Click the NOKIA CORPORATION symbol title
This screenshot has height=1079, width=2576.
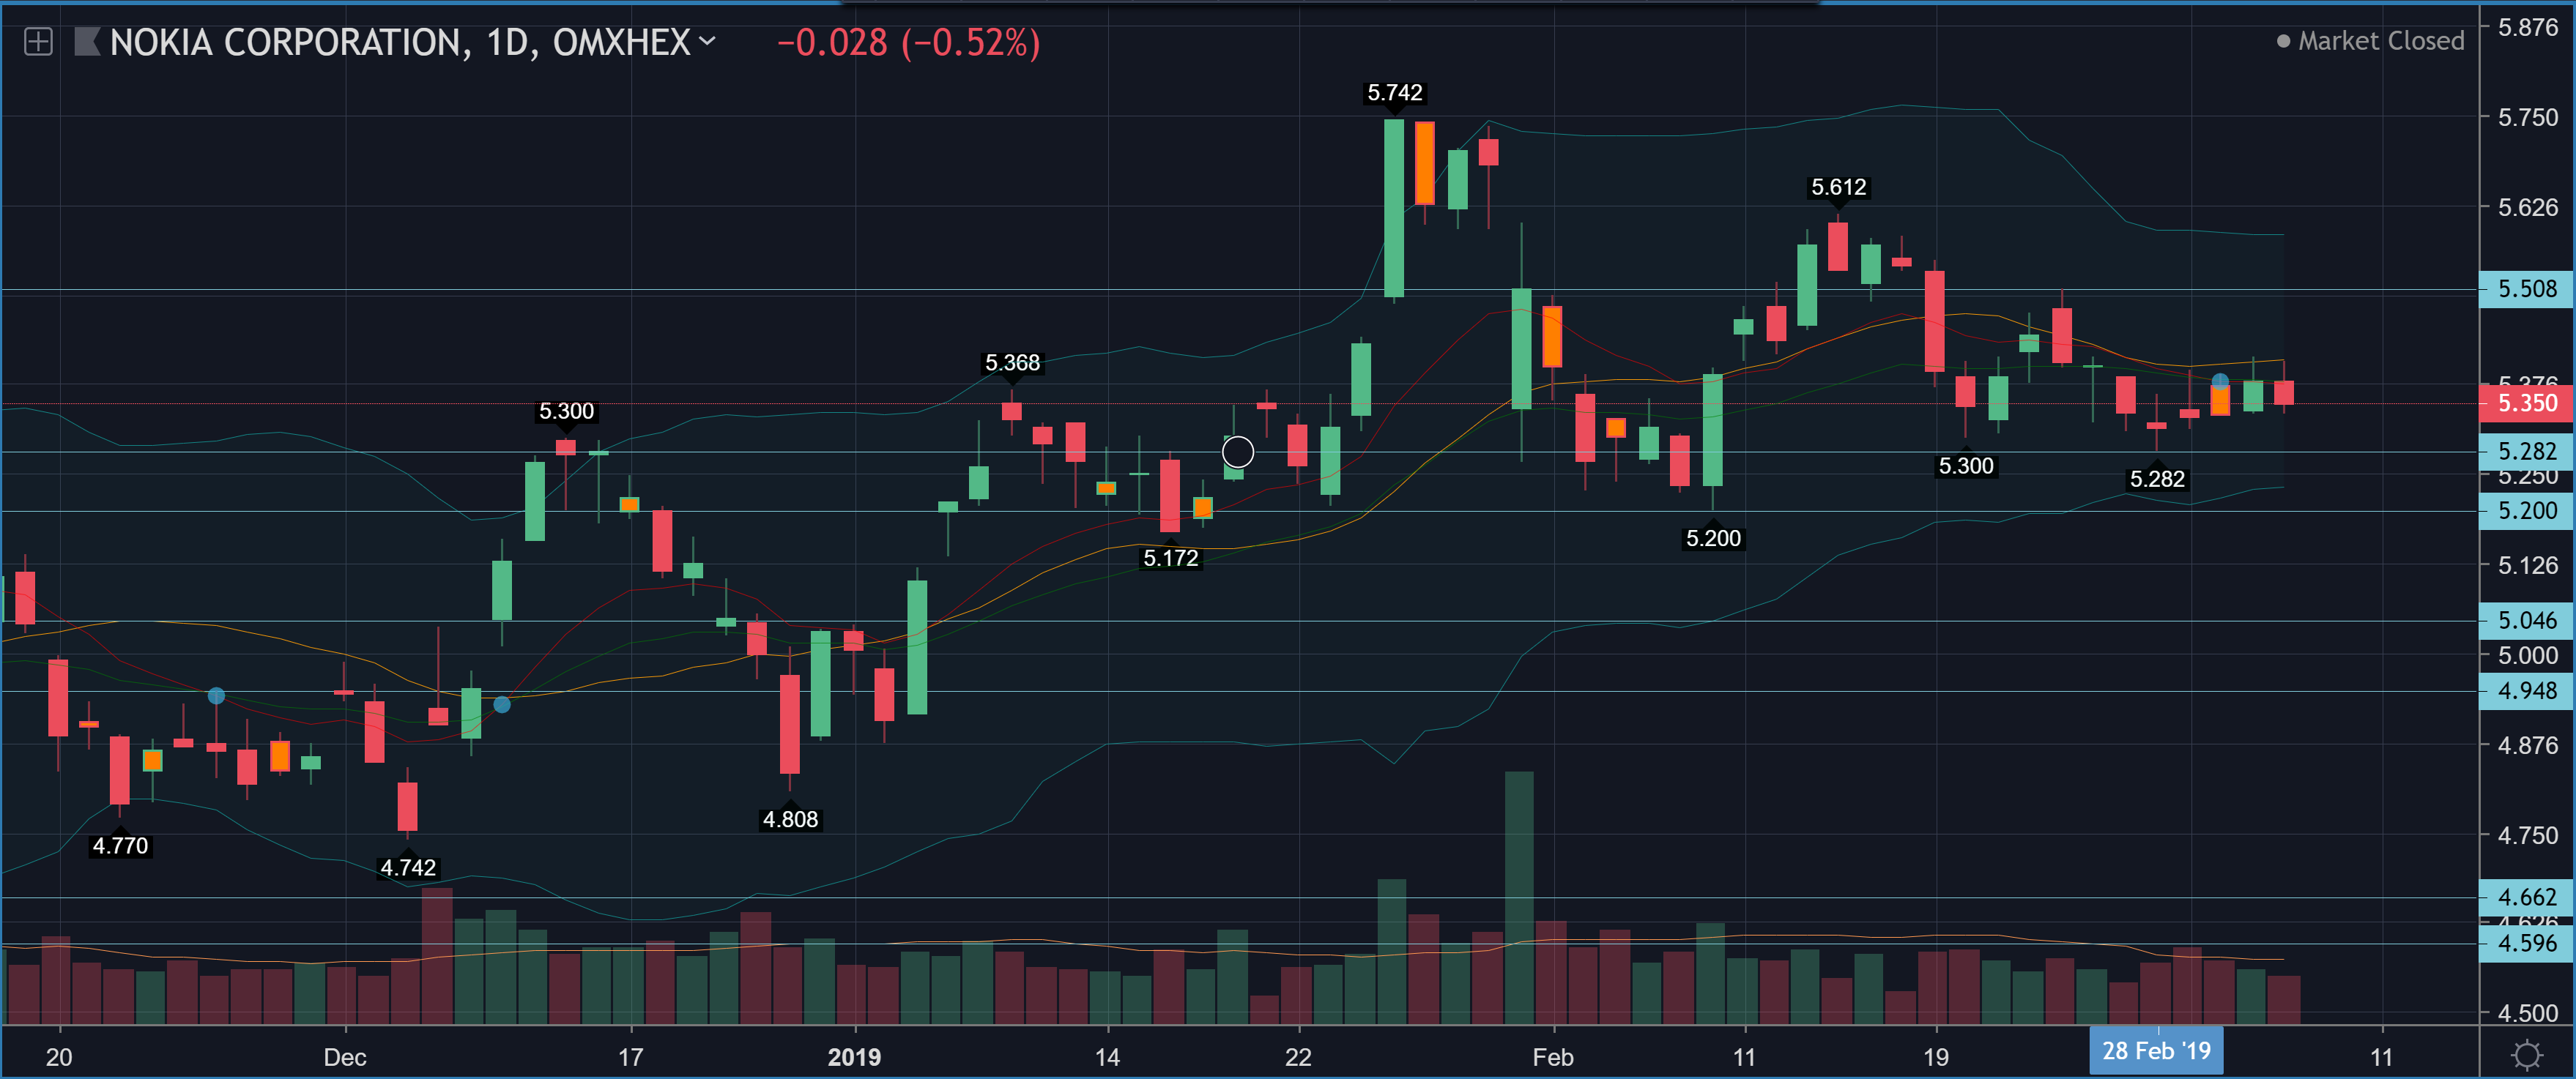click(x=285, y=42)
